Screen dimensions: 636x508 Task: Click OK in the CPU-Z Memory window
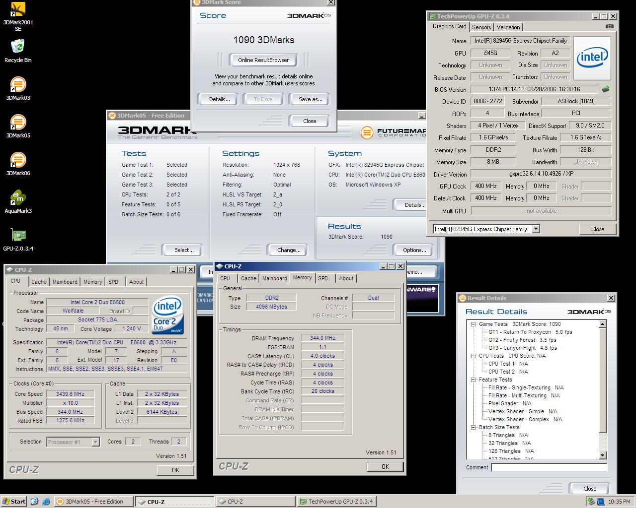click(x=385, y=466)
